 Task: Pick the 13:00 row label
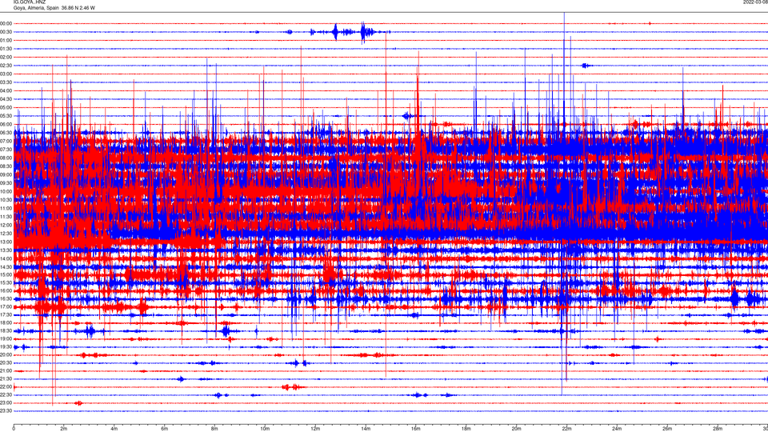click(6, 242)
